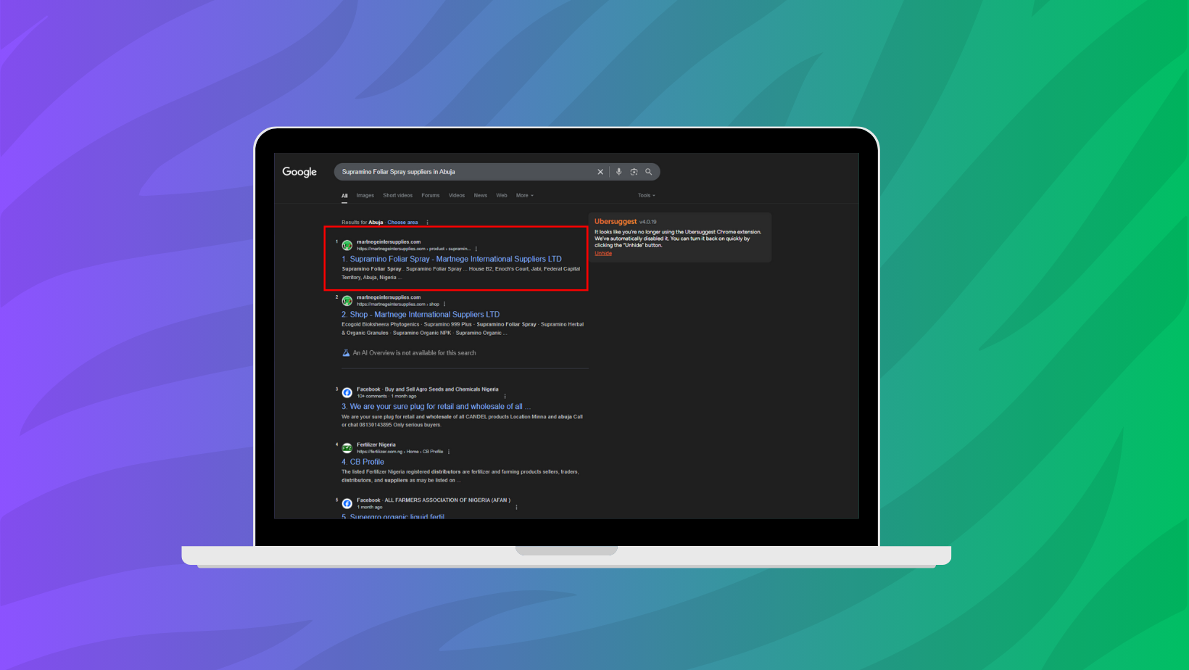The height and width of the screenshot is (670, 1189).
Task: Open the Tools dropdown
Action: coord(646,195)
